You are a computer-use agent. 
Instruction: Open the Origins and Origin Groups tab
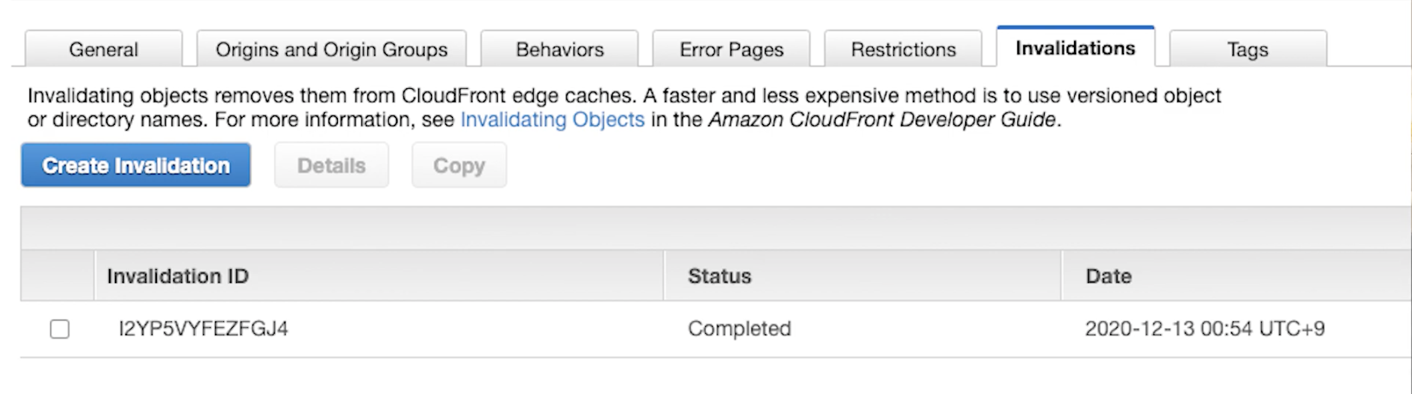[331, 49]
